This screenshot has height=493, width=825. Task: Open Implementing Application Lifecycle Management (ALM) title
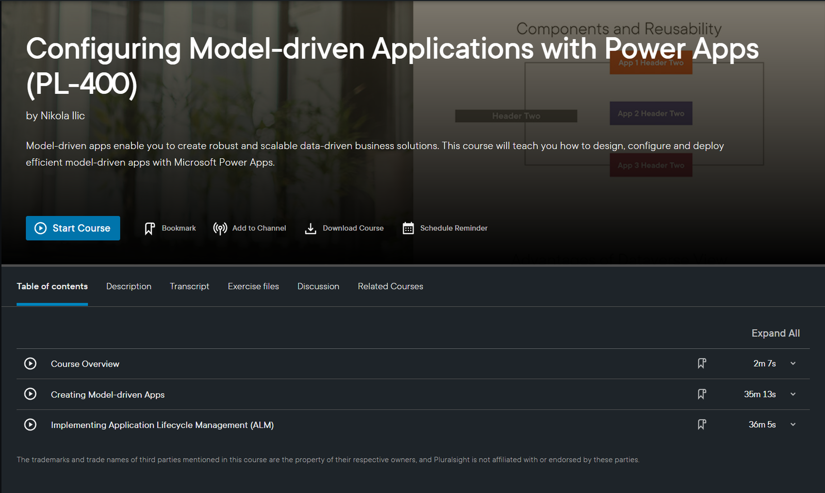pos(162,425)
